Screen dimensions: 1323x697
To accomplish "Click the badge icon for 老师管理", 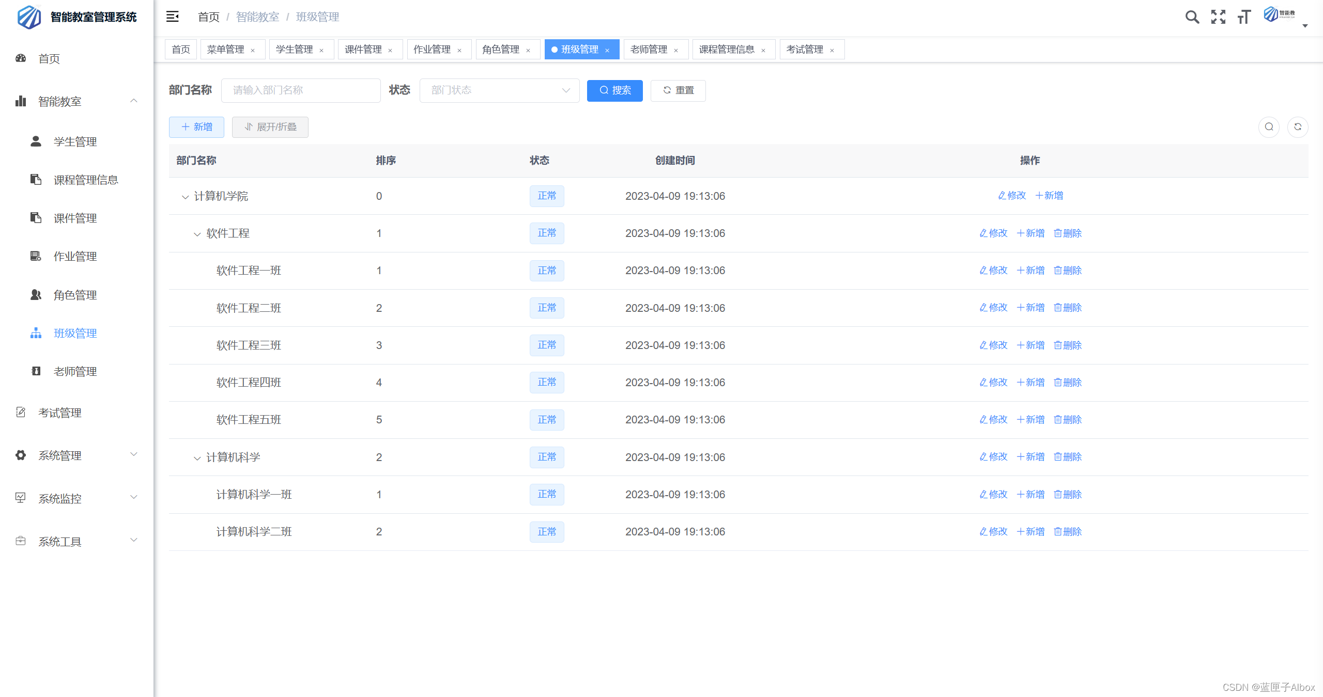I will 36,371.
